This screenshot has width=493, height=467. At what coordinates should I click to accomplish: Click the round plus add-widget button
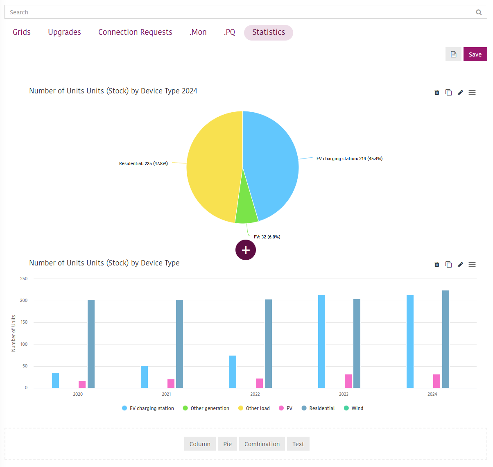coord(246,250)
